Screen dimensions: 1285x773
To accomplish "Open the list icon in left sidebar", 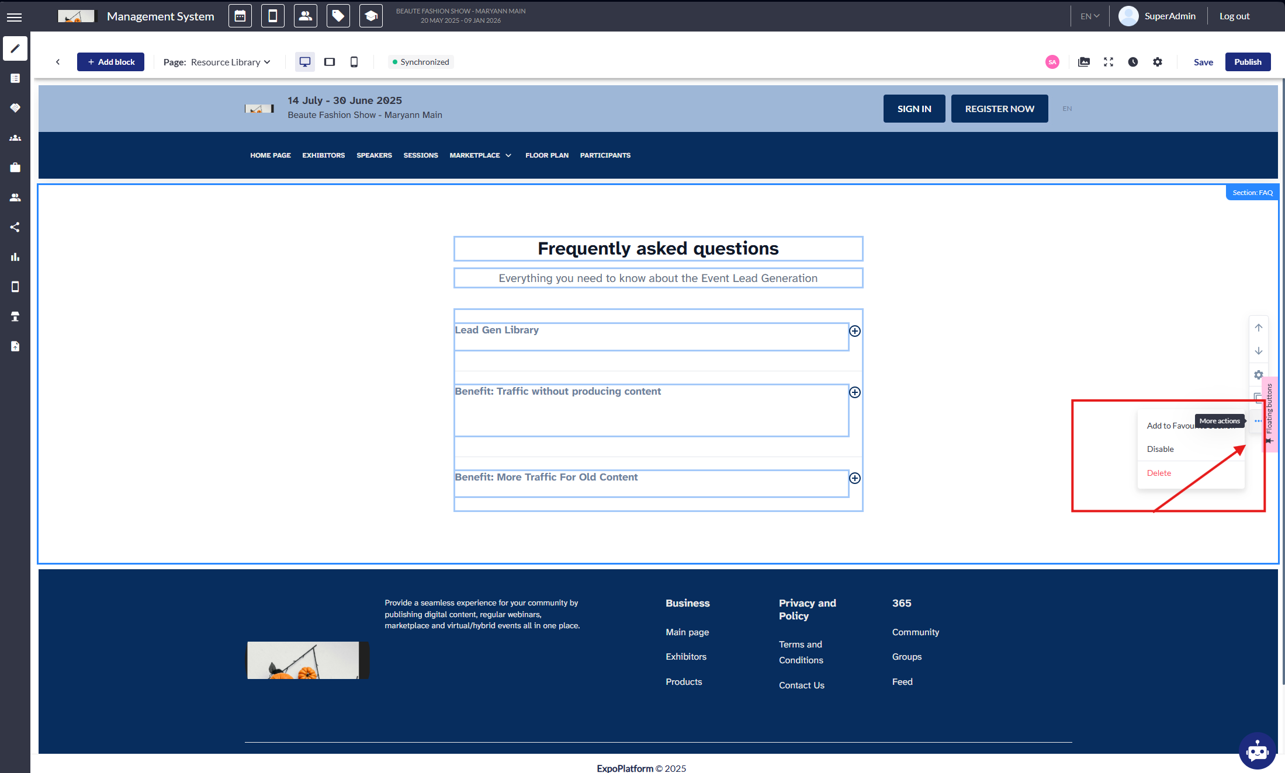I will click(x=15, y=78).
